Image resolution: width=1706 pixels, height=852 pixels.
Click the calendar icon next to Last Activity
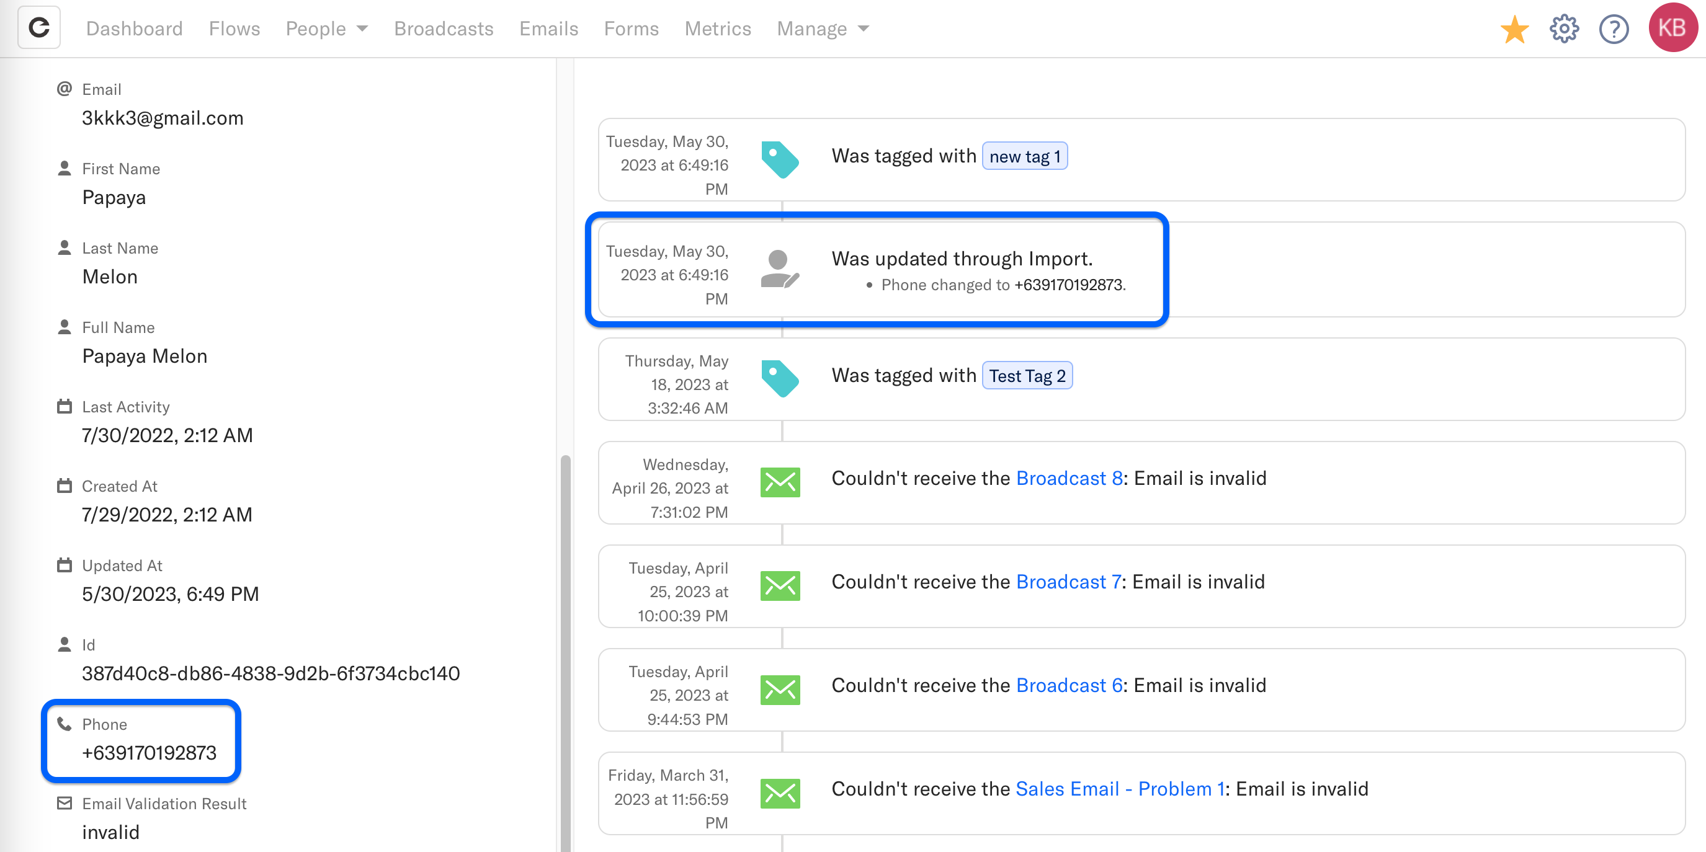(65, 407)
